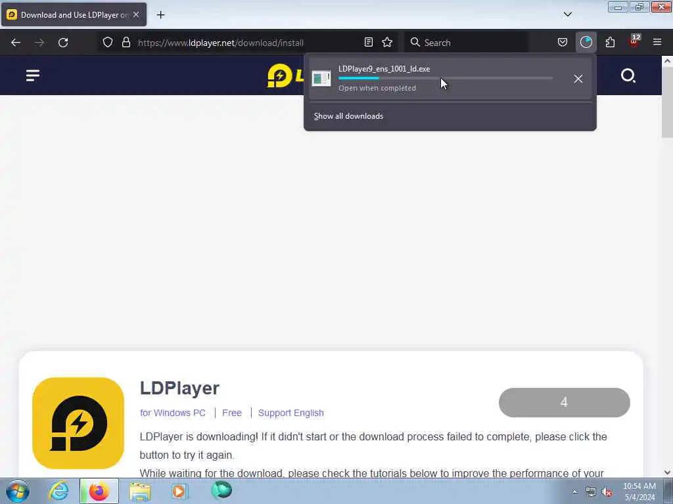Click the Firefox taskbar icon
This screenshot has width=673, height=504.
click(99, 491)
